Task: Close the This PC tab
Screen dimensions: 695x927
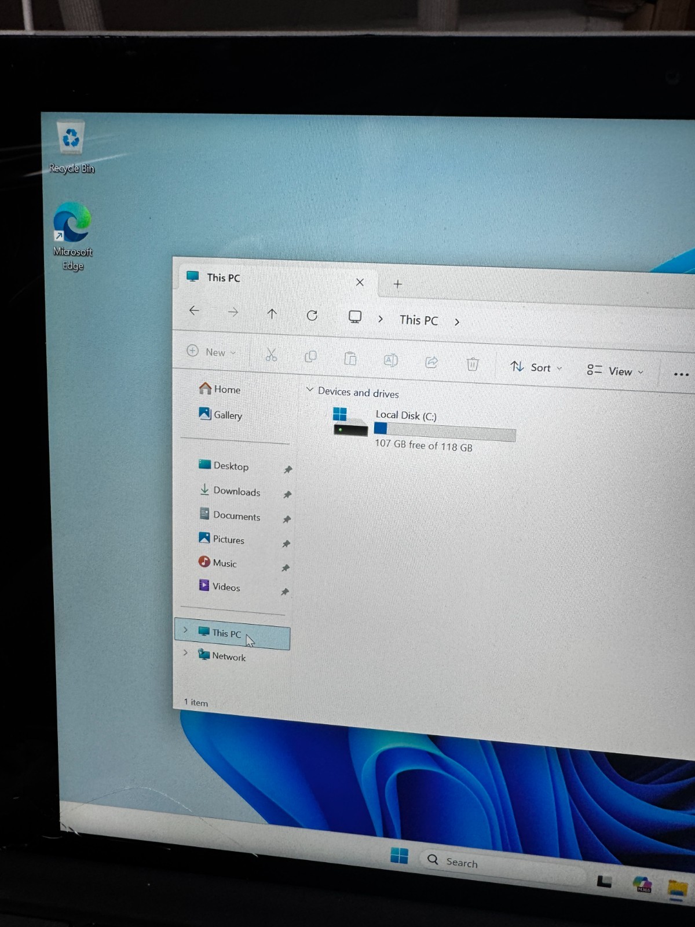Action: point(360,282)
